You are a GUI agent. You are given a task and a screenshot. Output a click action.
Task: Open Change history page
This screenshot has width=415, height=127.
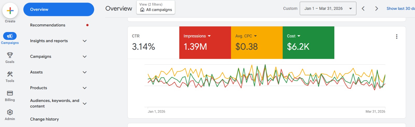44,119
